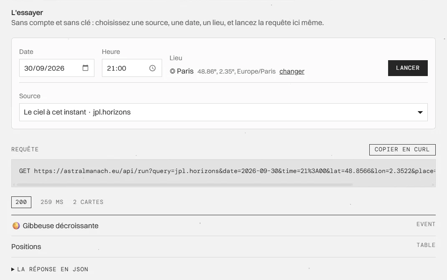
Task: Open the Gibbeuse décroissante event card
Action: (223, 226)
